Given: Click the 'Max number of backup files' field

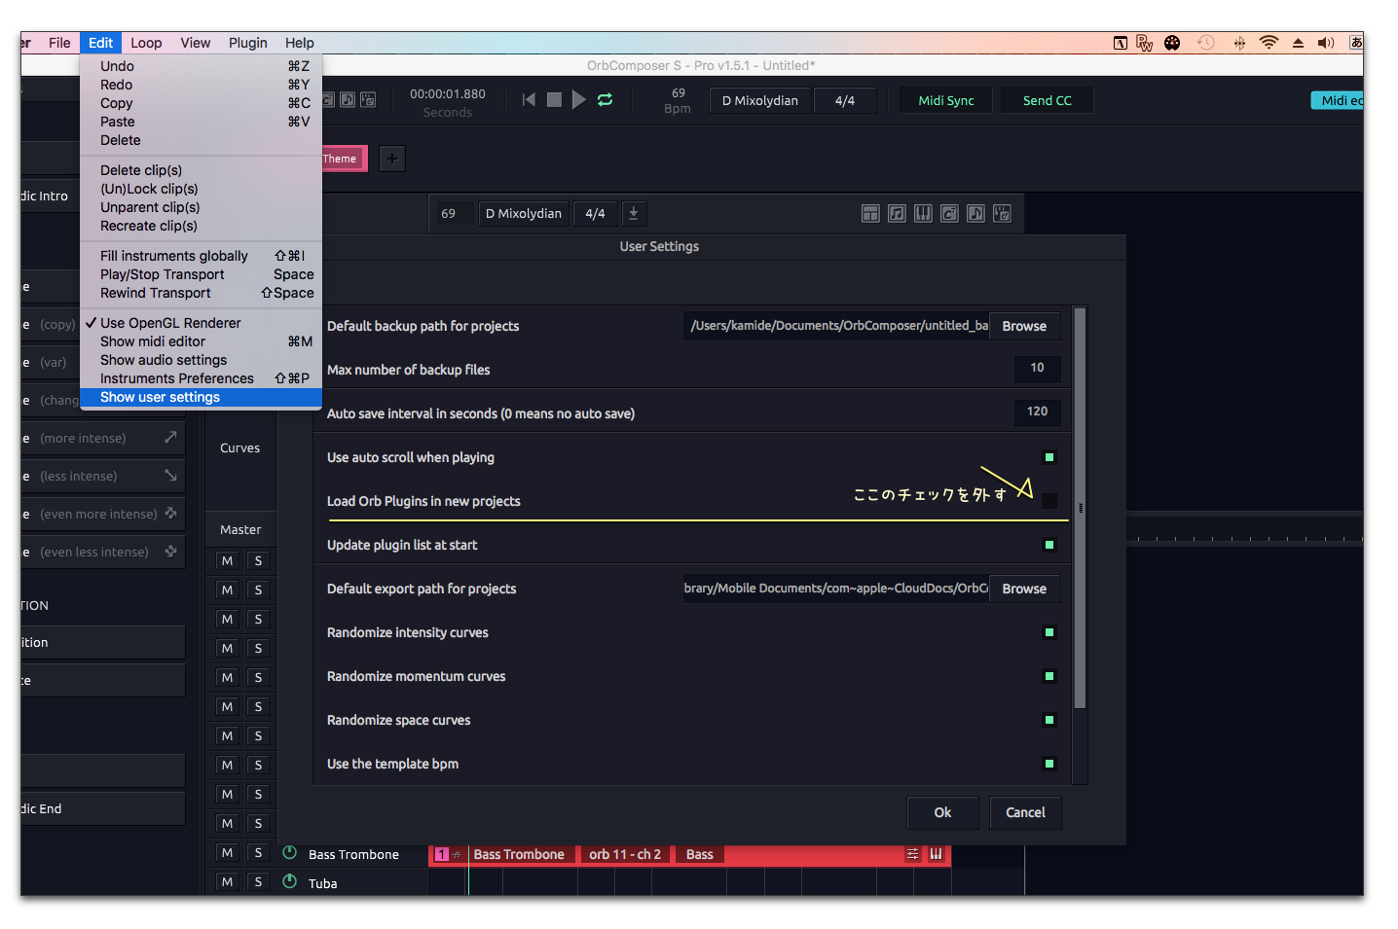Looking at the screenshot, I should (x=1037, y=368).
